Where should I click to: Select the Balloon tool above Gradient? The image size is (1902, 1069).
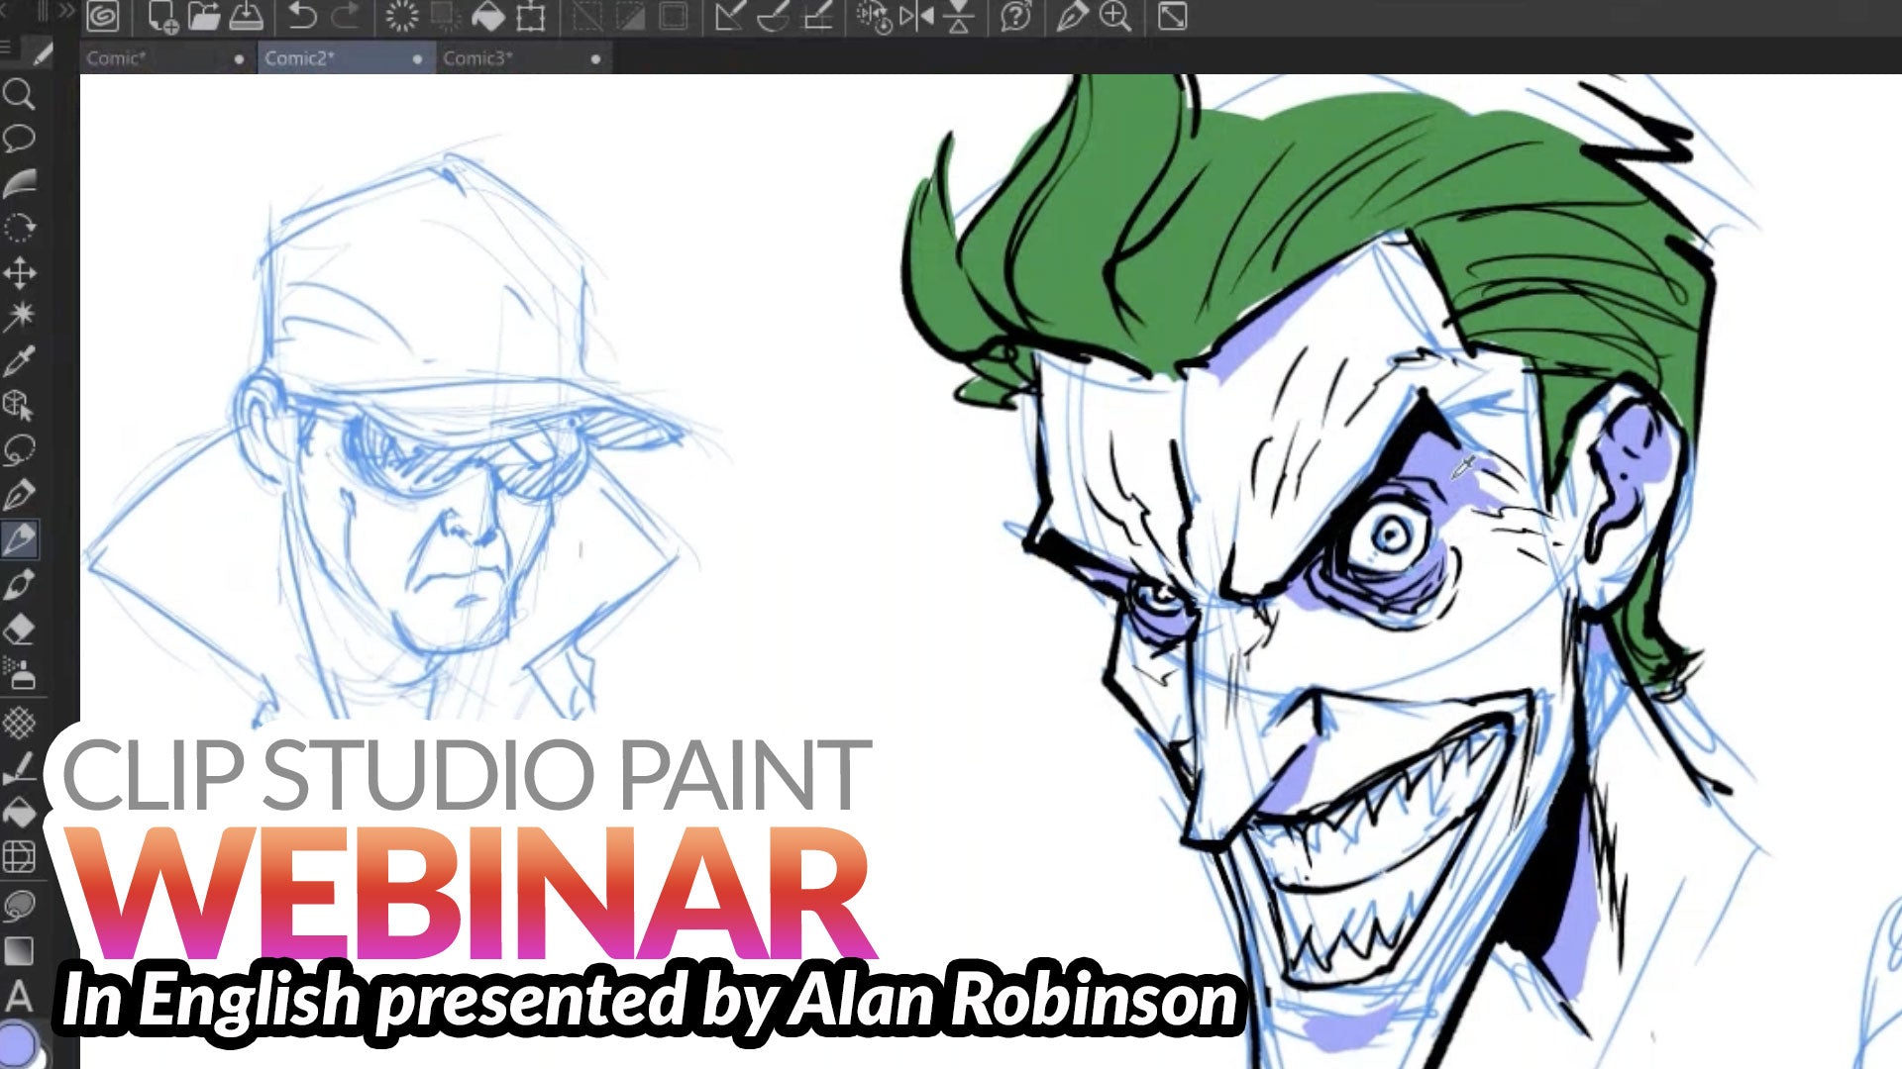[x=19, y=905]
